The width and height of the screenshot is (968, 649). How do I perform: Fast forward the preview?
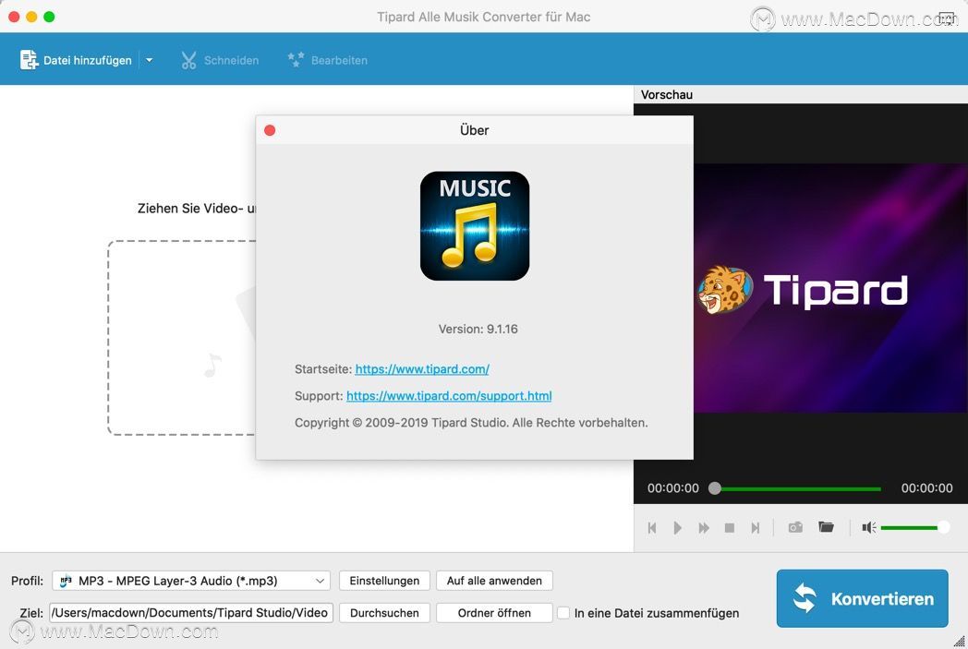coord(703,527)
